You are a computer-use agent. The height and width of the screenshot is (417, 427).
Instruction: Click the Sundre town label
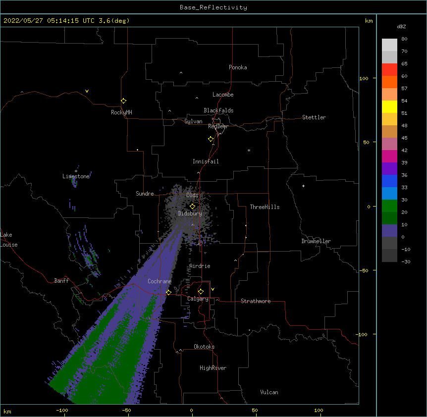(145, 194)
